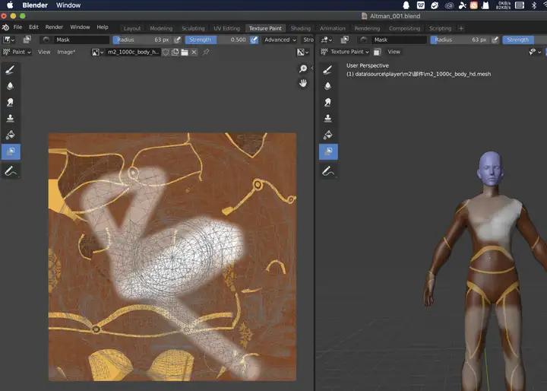Open the Render menu

point(54,27)
